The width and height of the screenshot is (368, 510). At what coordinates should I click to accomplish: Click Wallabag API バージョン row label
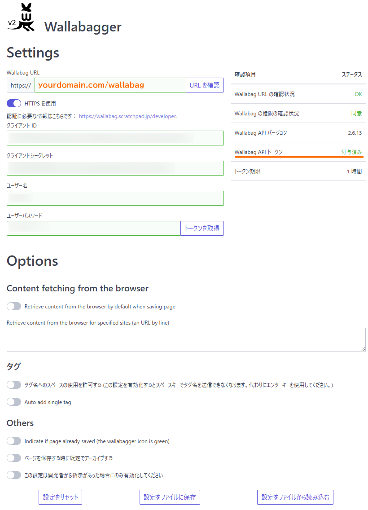pos(261,133)
